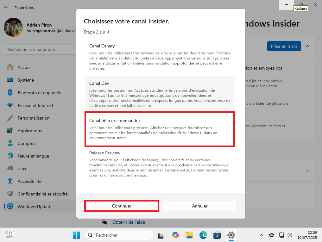Select Jeux in the sidebar

(40, 169)
